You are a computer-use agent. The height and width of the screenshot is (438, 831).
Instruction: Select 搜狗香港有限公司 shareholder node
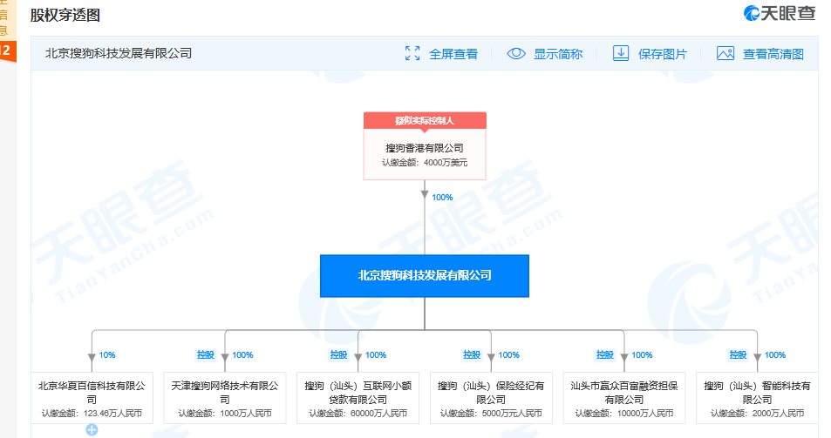(425, 154)
